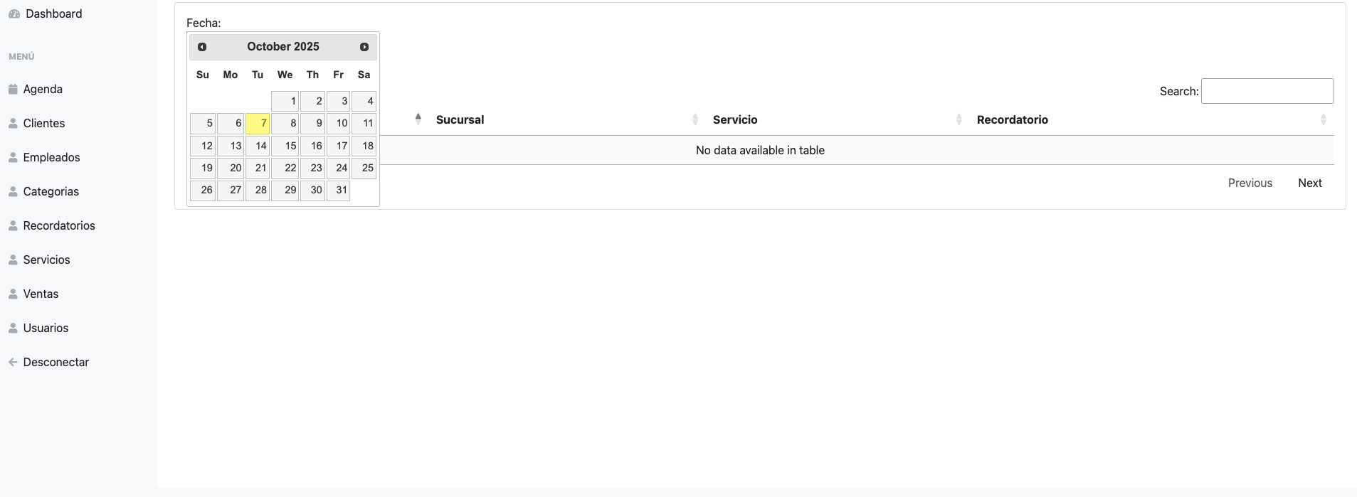
Task: Click the Empleados person icon
Action: pos(13,158)
